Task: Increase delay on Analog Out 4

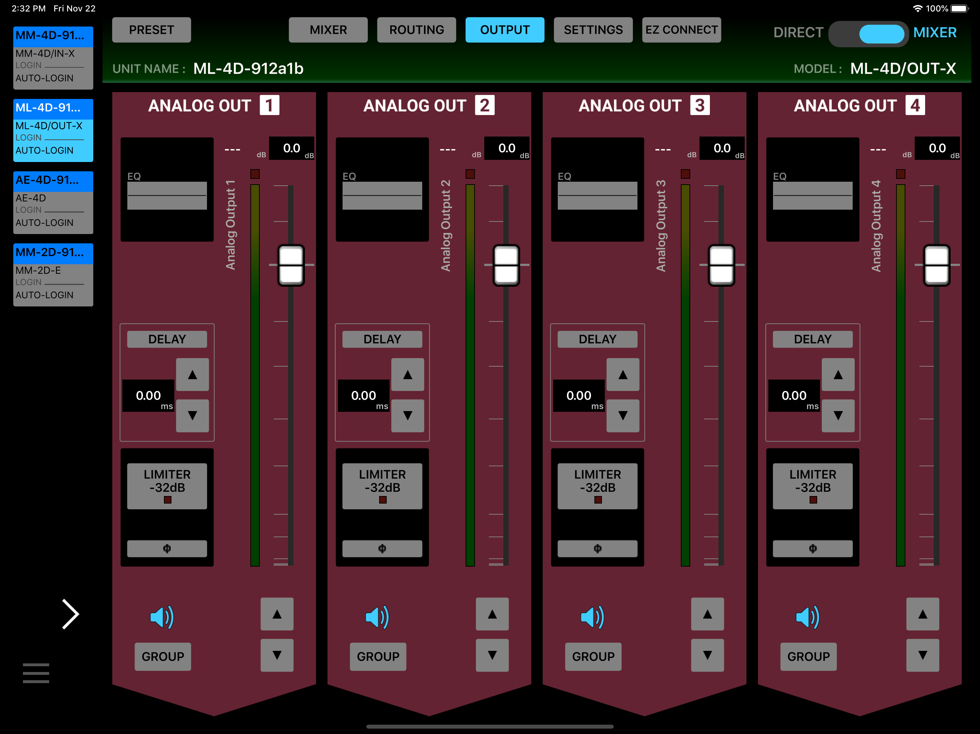Action: [x=838, y=375]
